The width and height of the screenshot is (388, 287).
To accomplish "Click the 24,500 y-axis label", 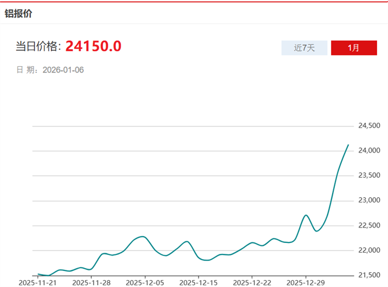I will coord(369,126).
